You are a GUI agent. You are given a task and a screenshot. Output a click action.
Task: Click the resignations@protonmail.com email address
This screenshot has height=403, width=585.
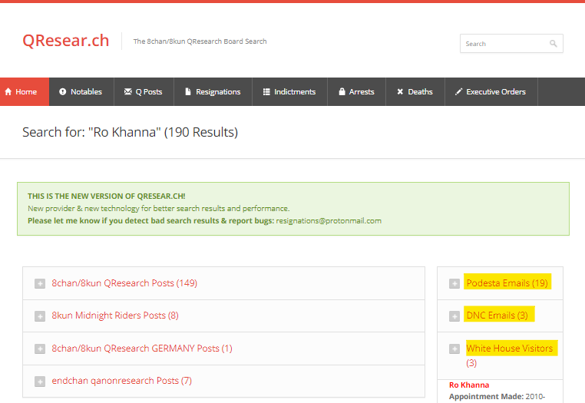point(329,221)
